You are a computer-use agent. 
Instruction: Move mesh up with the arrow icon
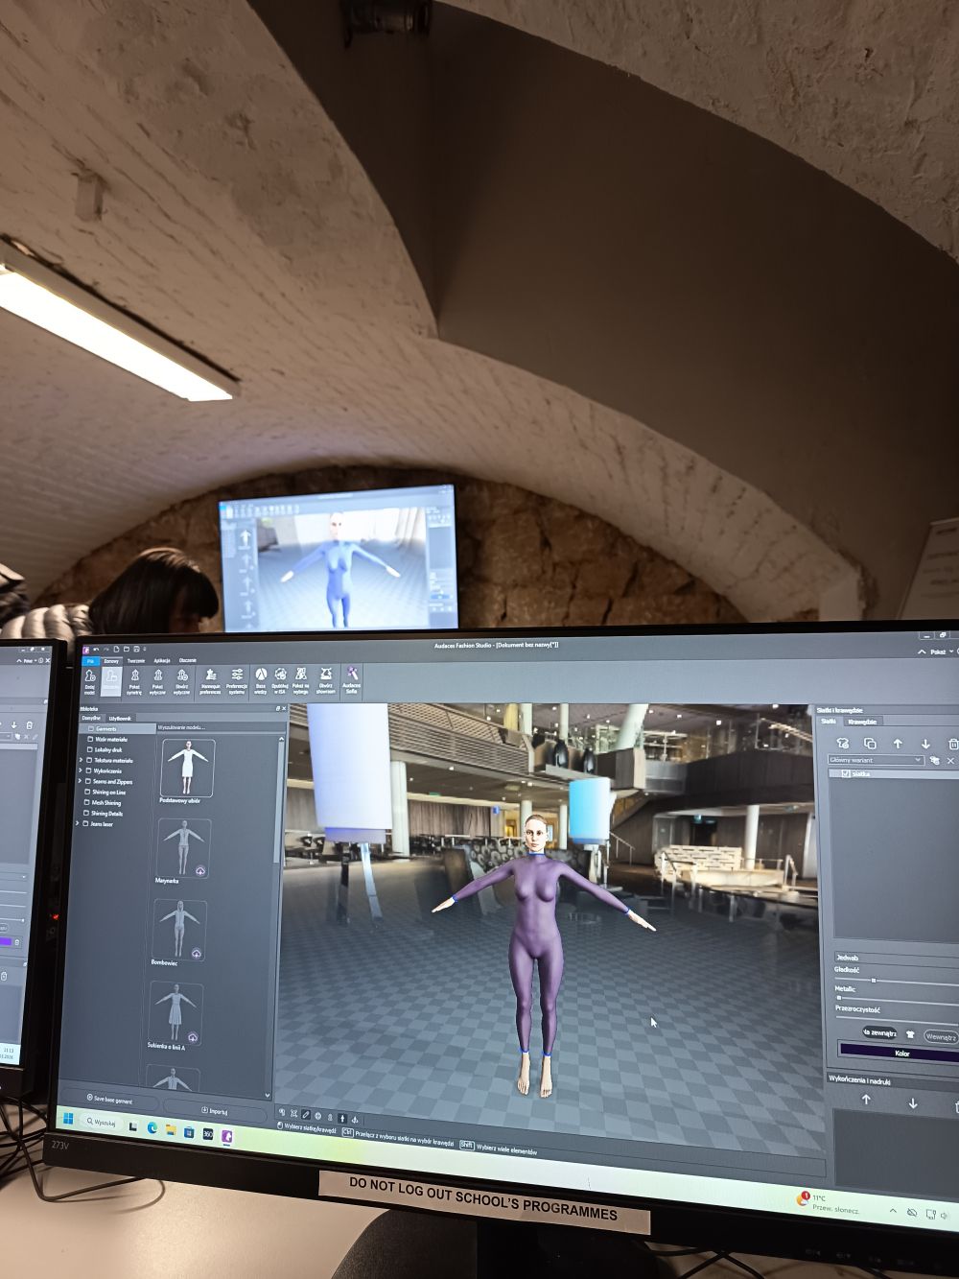[x=898, y=743]
